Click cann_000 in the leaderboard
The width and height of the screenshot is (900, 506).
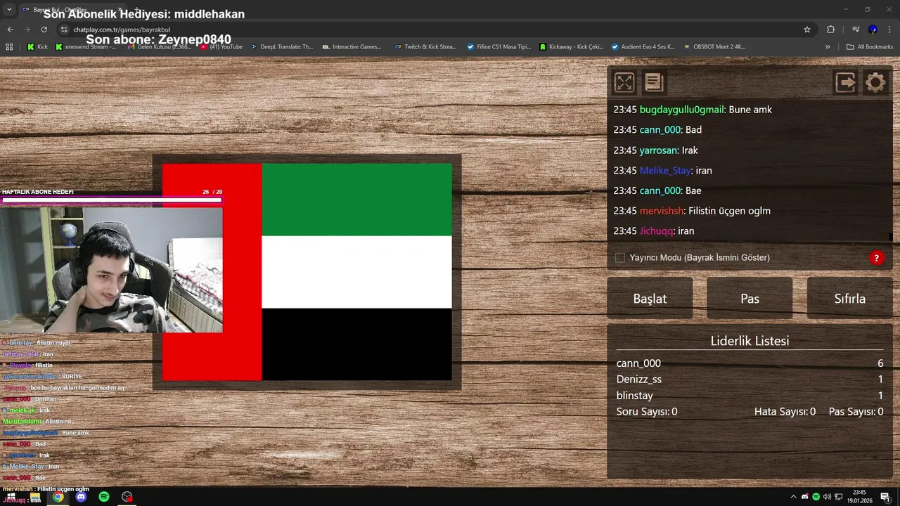[x=638, y=363]
